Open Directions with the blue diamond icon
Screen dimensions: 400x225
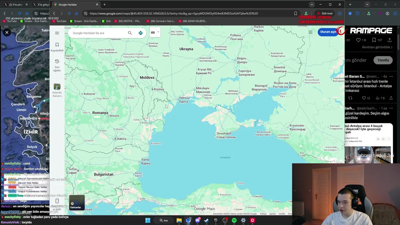[141, 33]
